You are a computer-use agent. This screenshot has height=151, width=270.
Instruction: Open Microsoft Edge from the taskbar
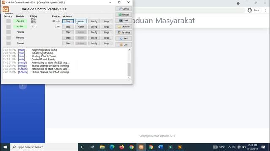[112, 147]
